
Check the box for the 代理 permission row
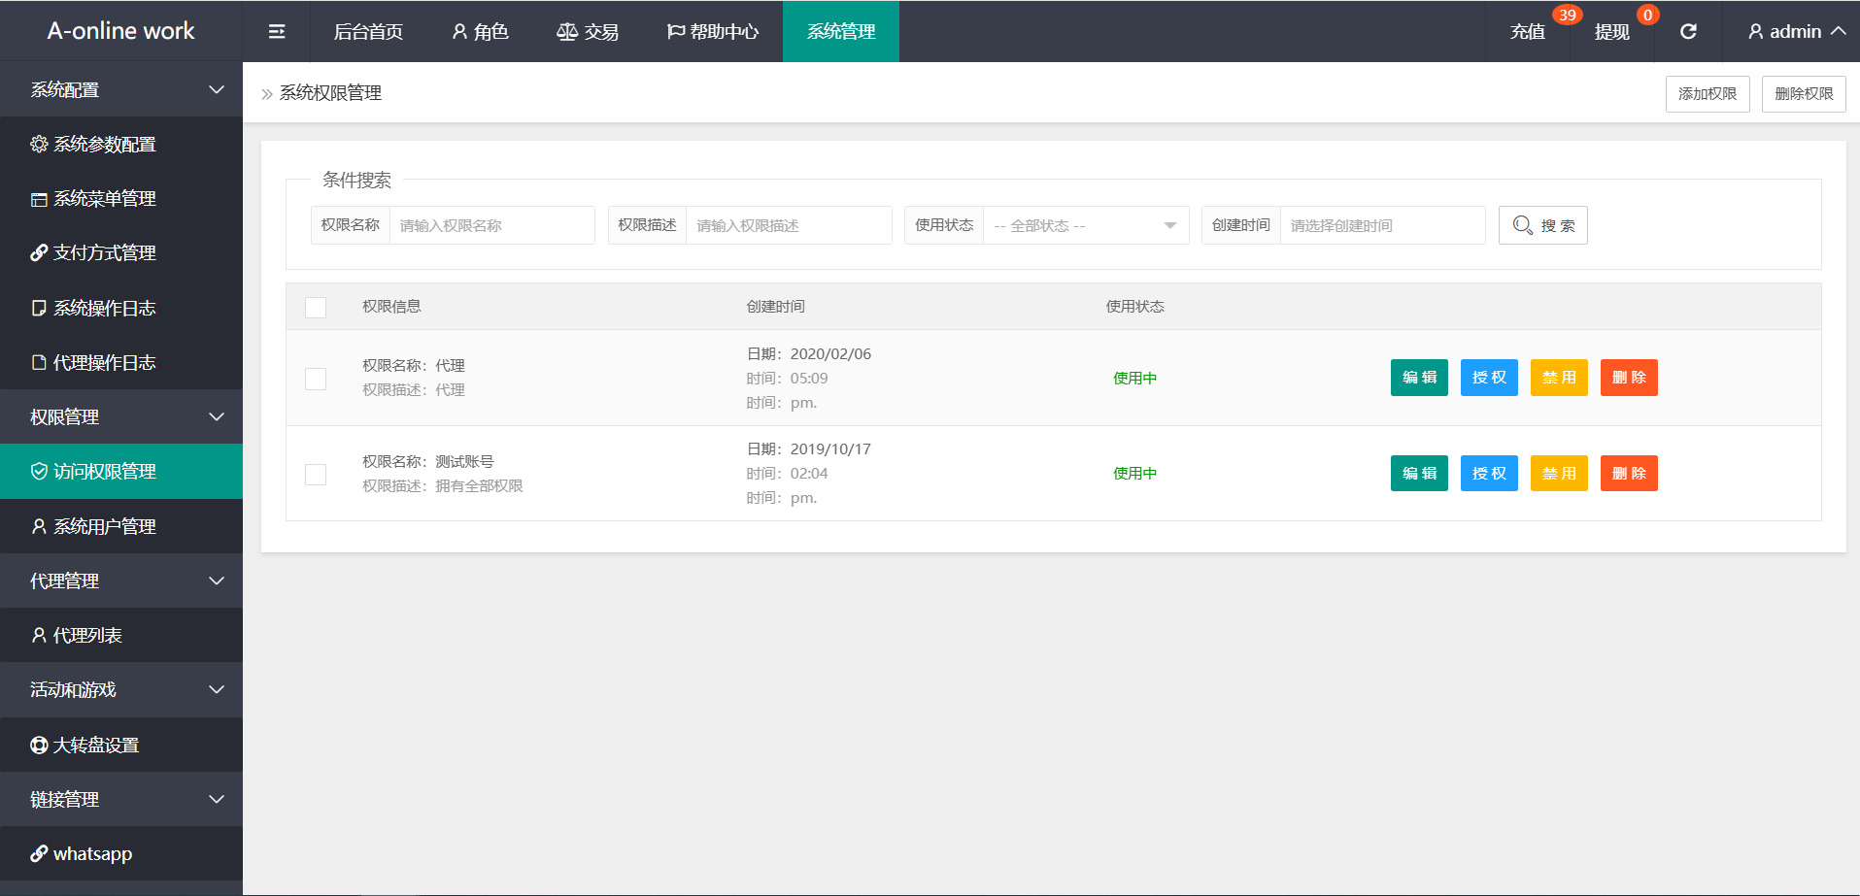(x=316, y=379)
